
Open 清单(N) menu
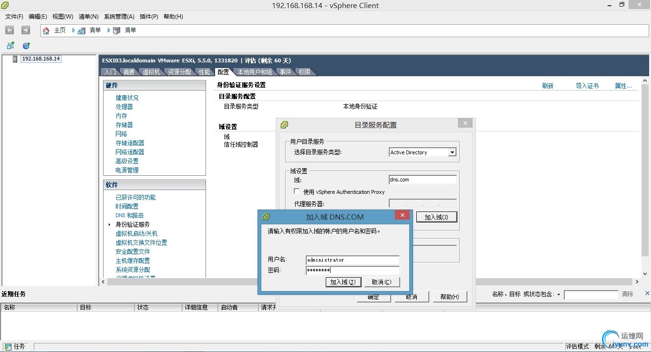(88, 17)
